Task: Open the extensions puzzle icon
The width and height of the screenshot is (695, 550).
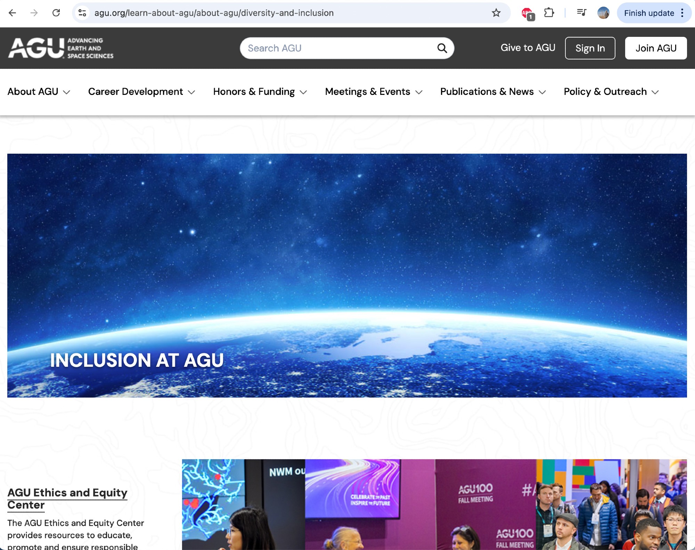Action: tap(549, 13)
